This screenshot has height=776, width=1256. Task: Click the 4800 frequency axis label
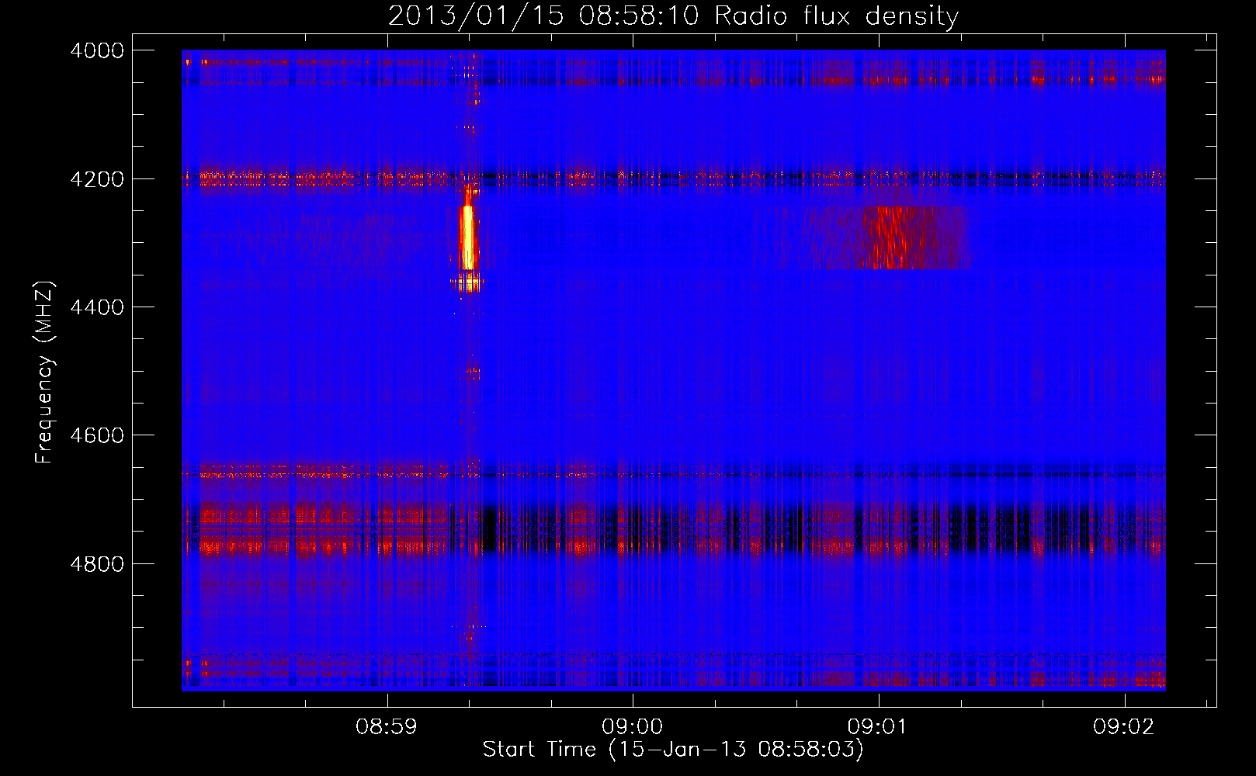pyautogui.click(x=97, y=564)
